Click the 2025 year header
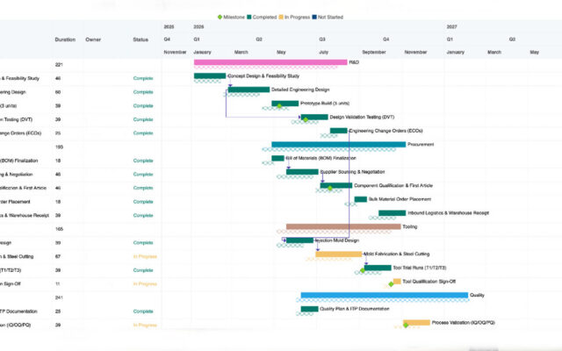Viewport: 562px width, 351px height. coord(169,27)
